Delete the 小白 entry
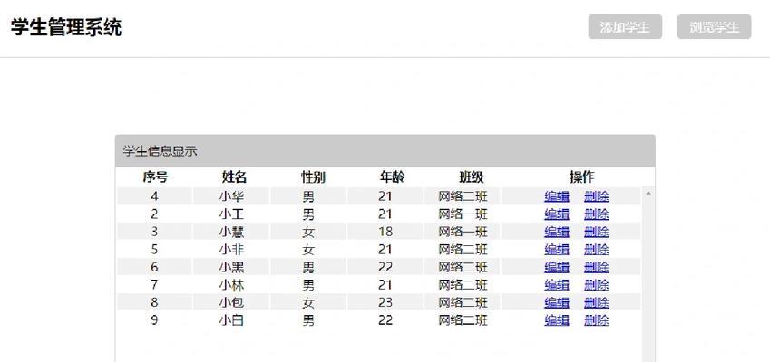This screenshot has width=770, height=362. pyautogui.click(x=597, y=320)
